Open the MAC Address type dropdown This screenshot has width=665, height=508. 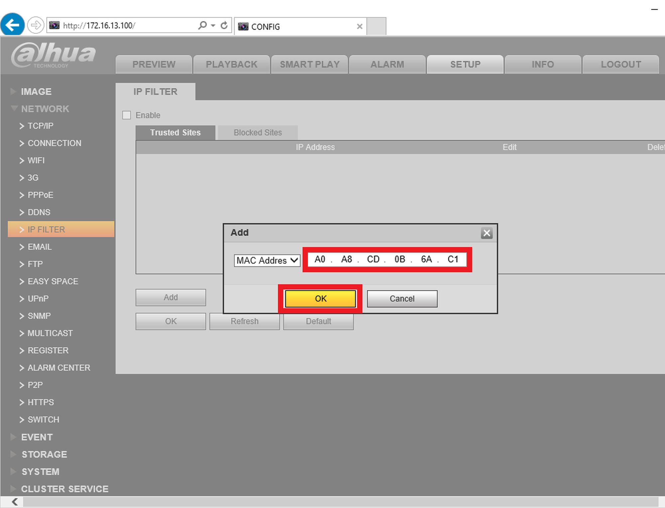(x=267, y=260)
